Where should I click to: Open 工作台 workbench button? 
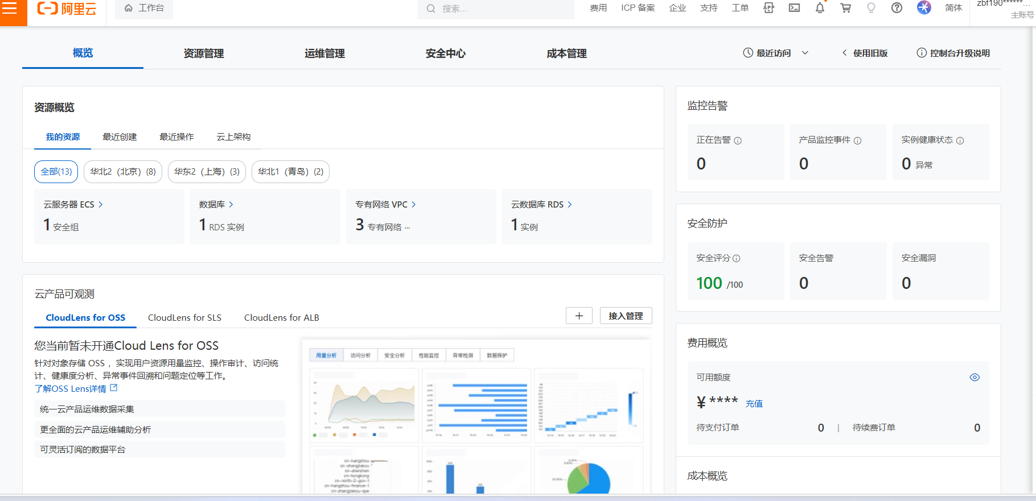point(144,9)
